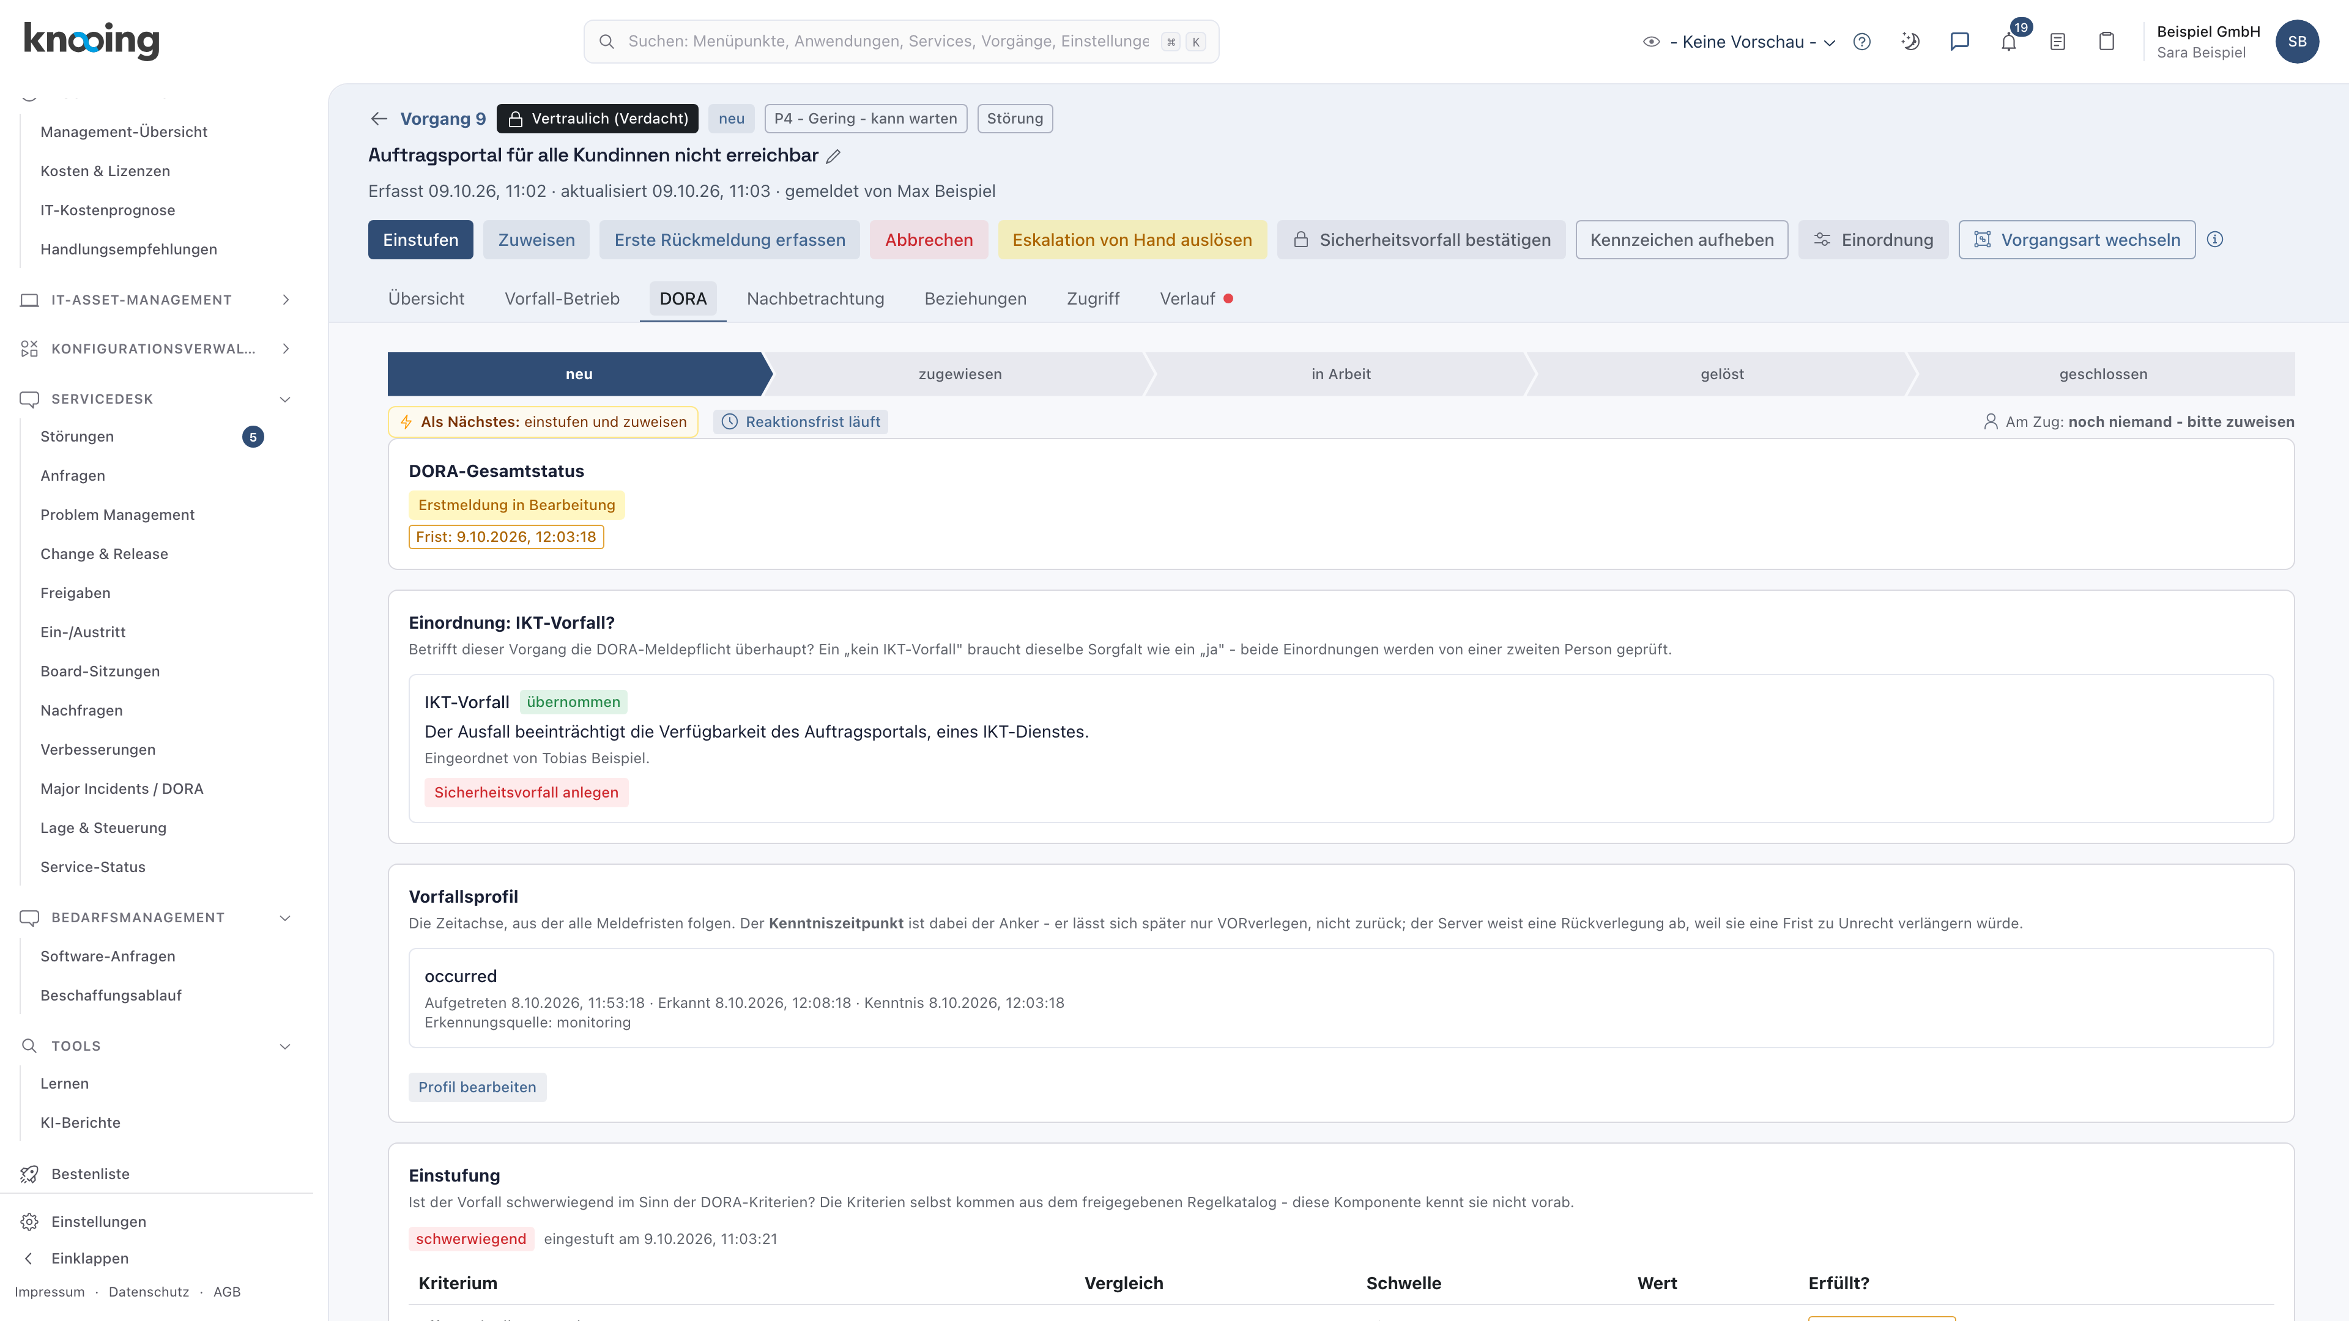Go back using the arrow beside Vorgang 9
The width and height of the screenshot is (2349, 1321).
click(379, 119)
